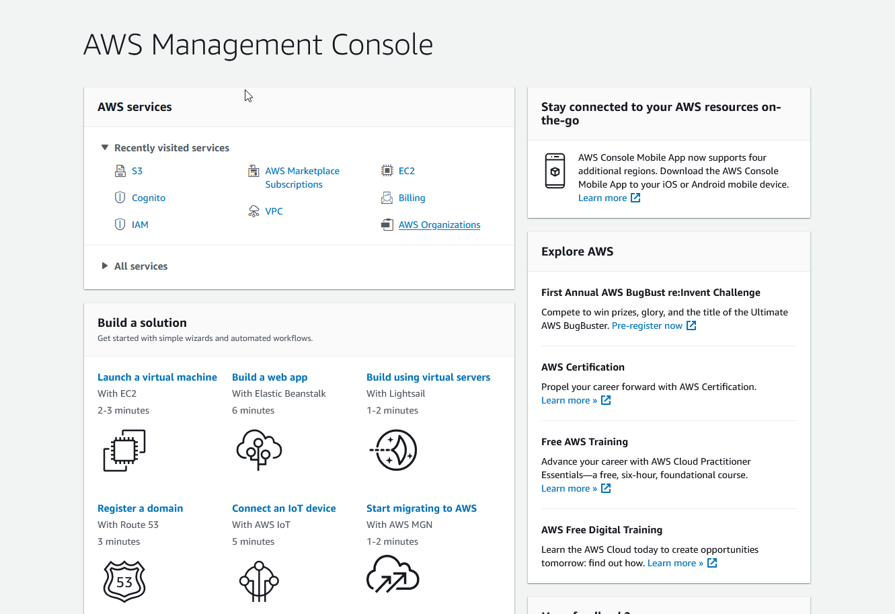Open Free AWS Training learn more link
Screen dimensions: 895x614
[x=569, y=488]
